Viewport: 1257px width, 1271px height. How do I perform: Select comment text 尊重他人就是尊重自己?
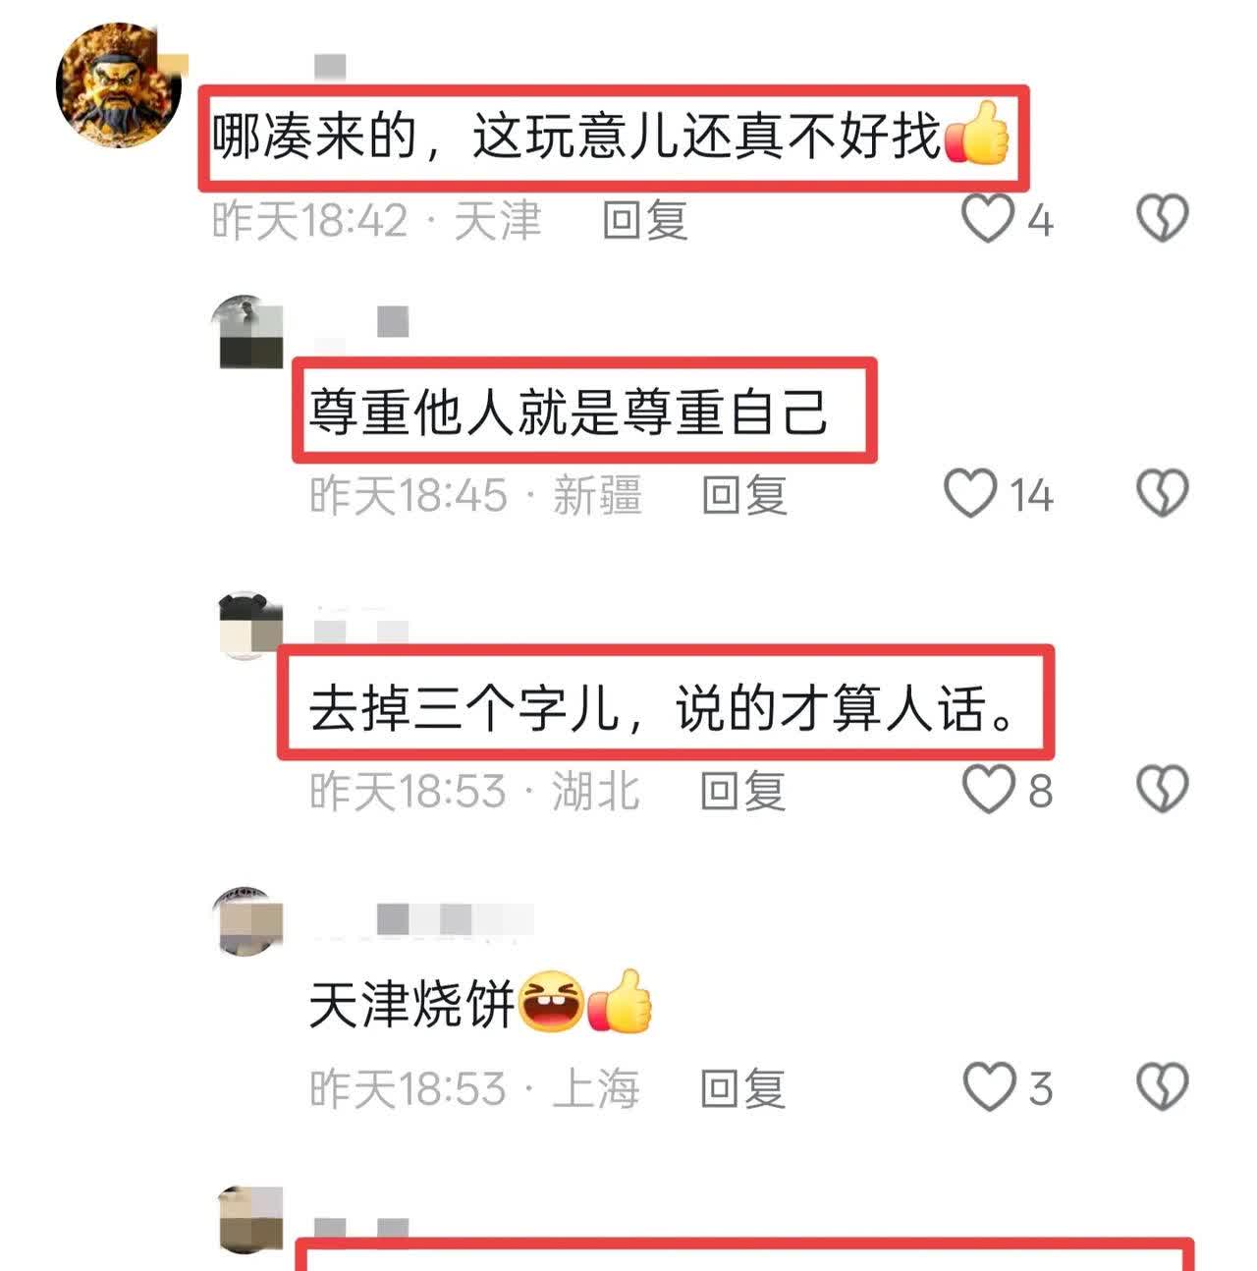pos(569,411)
